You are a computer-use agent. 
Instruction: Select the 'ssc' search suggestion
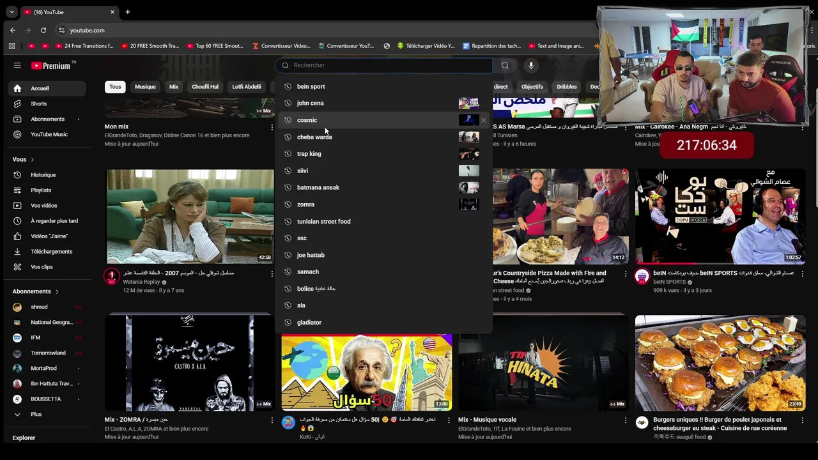383,238
